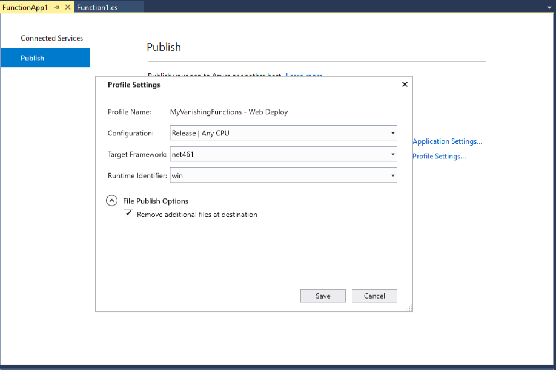Close the Profile Settings dialog
Screen dimensions: 556x370
(405, 84)
